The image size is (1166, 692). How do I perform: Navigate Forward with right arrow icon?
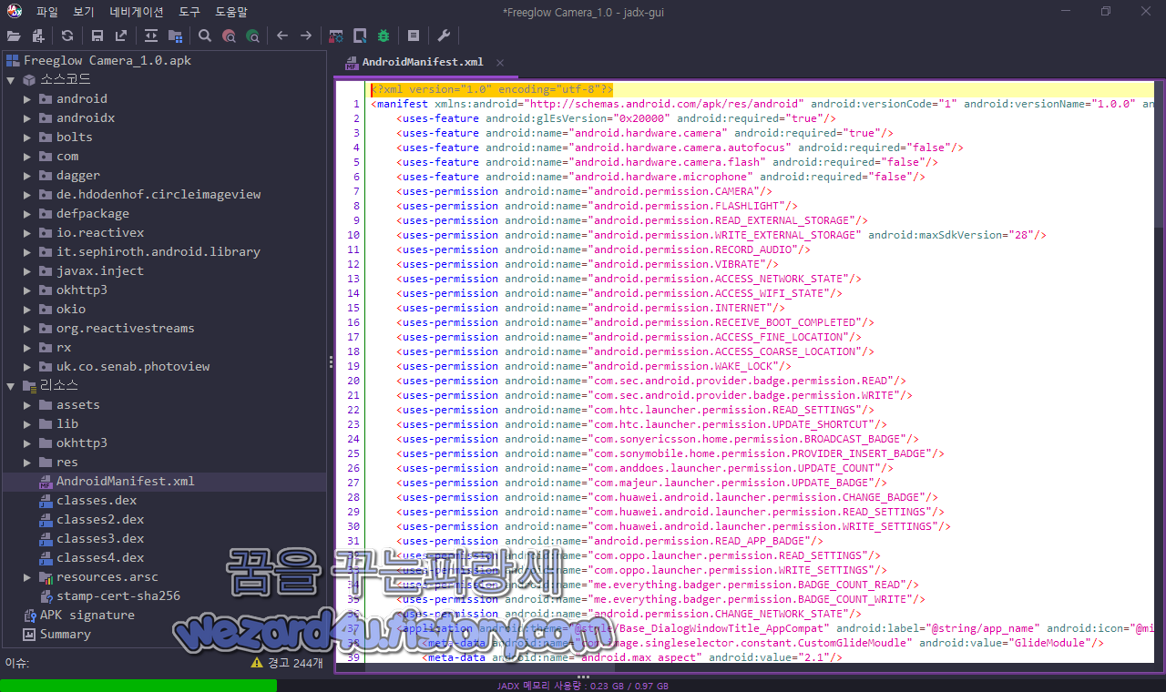[x=306, y=36]
